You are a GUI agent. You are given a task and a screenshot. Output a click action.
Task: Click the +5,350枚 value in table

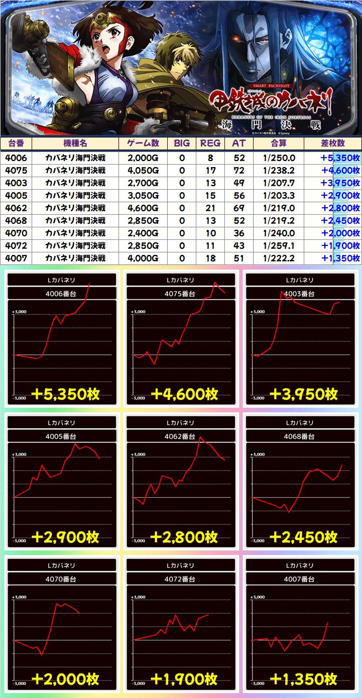[341, 158]
